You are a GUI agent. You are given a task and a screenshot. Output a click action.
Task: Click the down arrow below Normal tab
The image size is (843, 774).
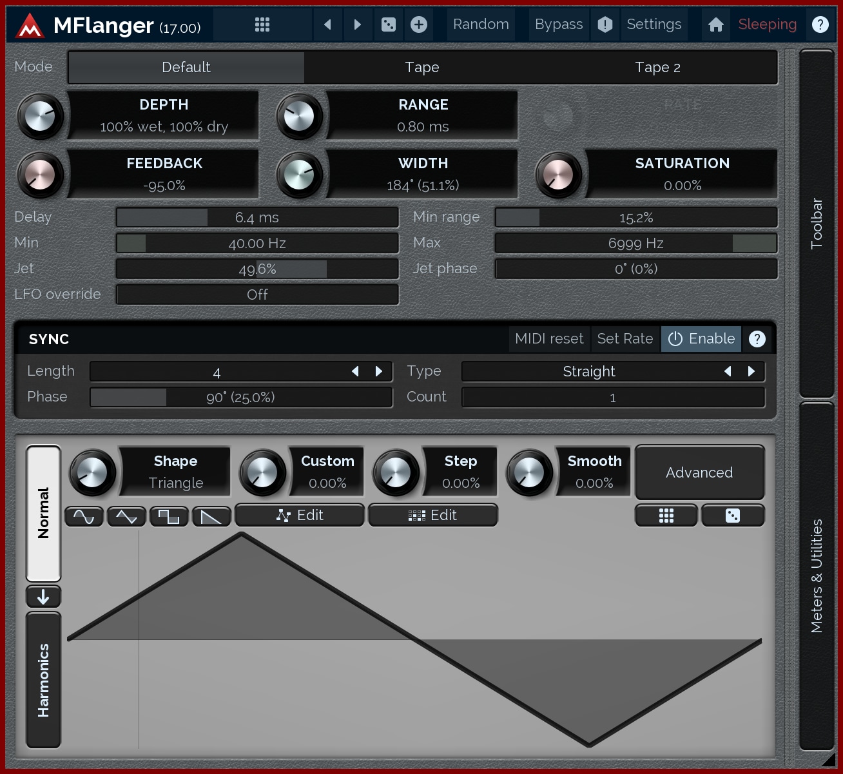(43, 597)
